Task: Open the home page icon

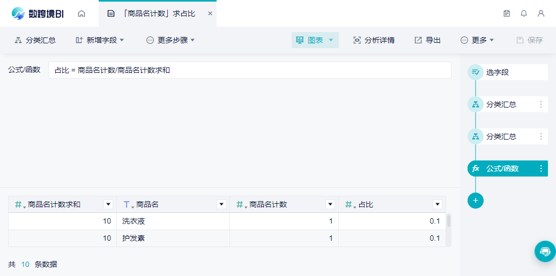Action: pyautogui.click(x=81, y=13)
